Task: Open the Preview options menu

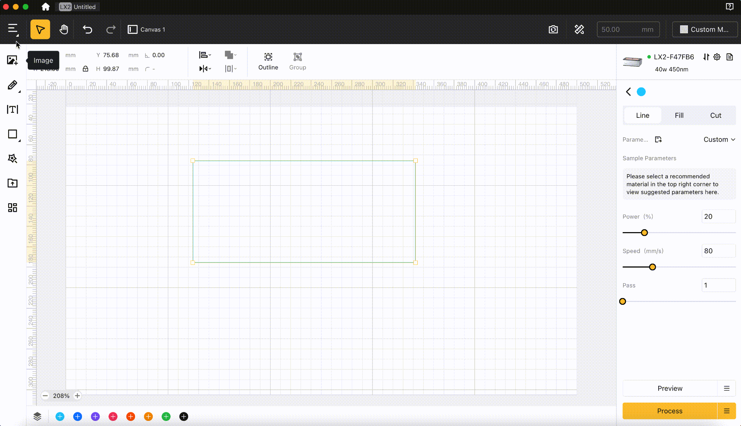Action: pyautogui.click(x=727, y=388)
